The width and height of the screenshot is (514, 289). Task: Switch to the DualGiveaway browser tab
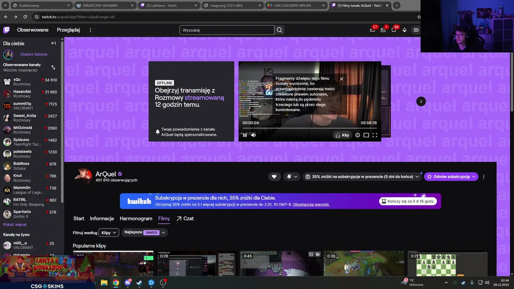pyautogui.click(x=39, y=5)
